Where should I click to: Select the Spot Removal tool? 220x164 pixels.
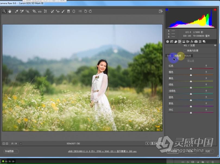(x=52, y=11)
